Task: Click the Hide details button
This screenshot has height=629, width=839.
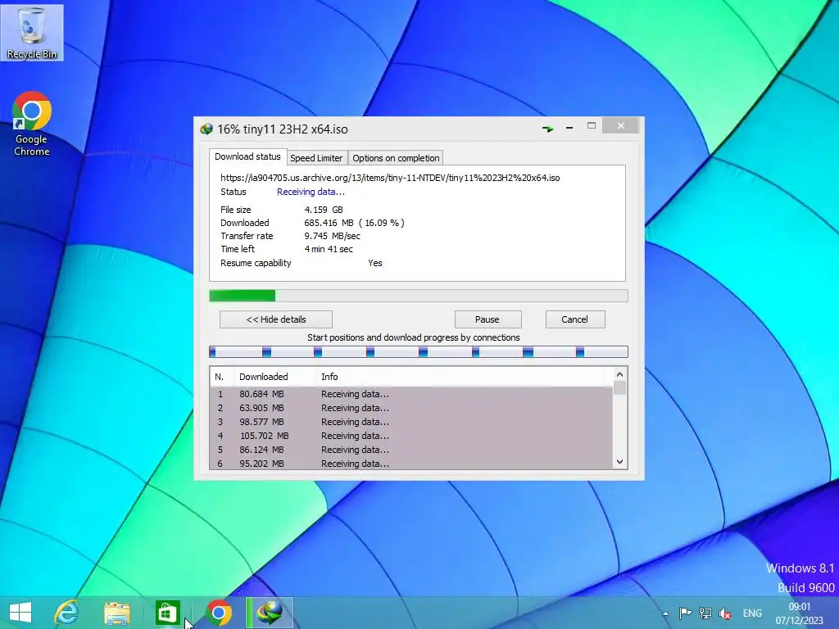Action: coord(276,319)
